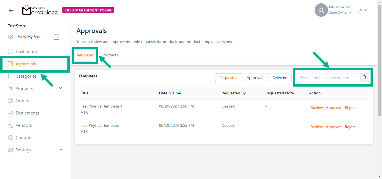Reject the second Test Physical Template
Viewport: 382px width, 179px height.
click(350, 127)
